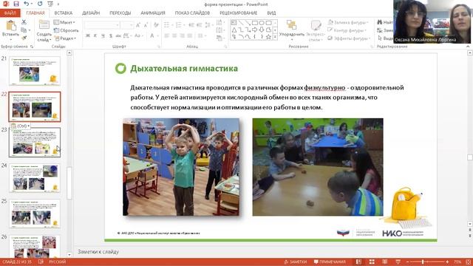Cut the selection with the scissors icon
Screen dimensions: 473x266
[x=24, y=22]
